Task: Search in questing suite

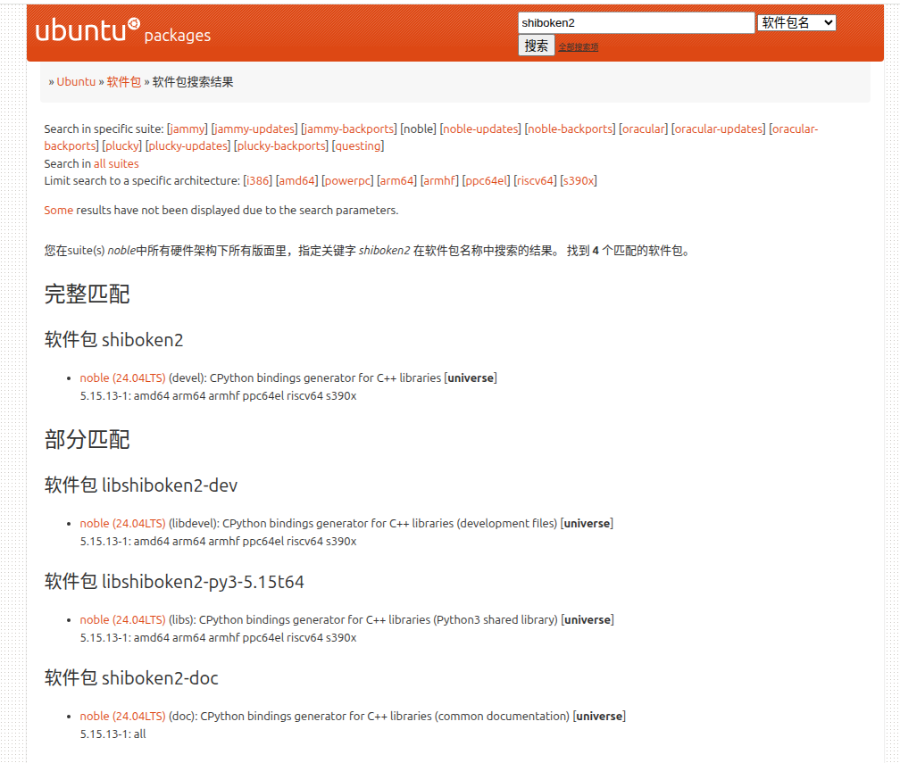Action: click(x=357, y=146)
